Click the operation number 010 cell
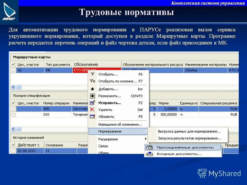The height and width of the screenshot is (185, 247). click(x=57, y=115)
